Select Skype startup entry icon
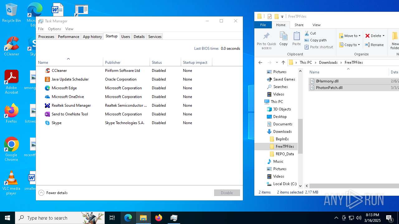 [47, 123]
